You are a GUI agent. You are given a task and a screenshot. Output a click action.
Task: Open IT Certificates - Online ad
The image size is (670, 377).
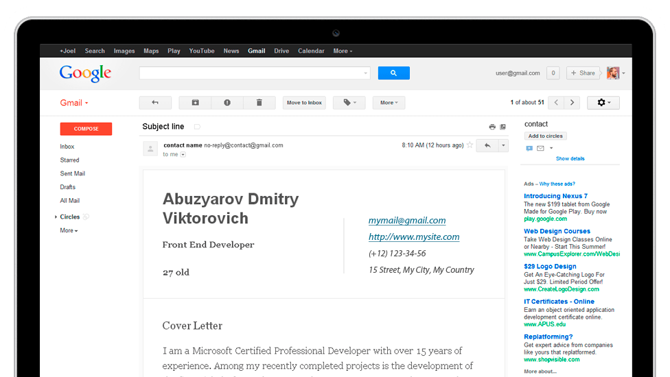[x=559, y=302]
